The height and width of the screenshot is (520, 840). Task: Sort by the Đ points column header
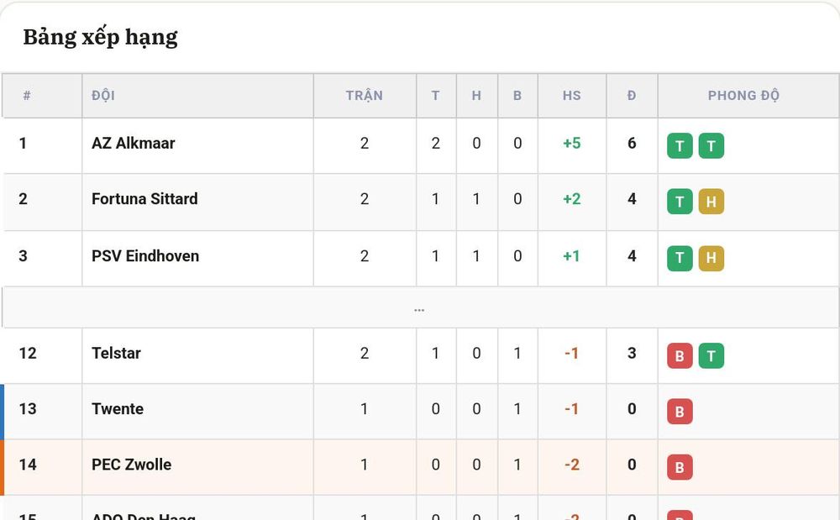pos(632,96)
